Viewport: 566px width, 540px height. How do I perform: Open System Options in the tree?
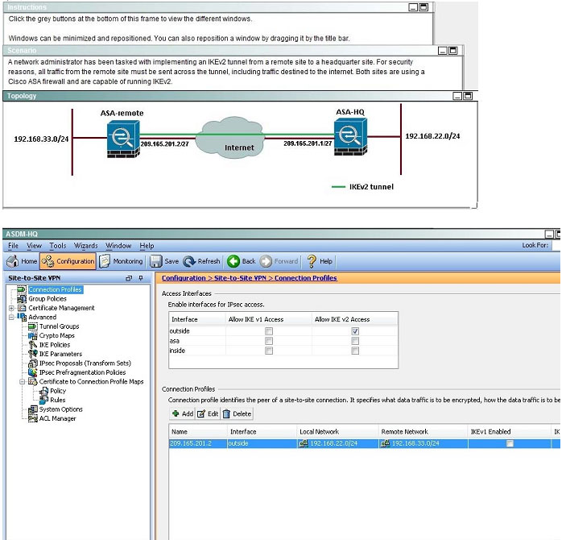click(x=60, y=409)
